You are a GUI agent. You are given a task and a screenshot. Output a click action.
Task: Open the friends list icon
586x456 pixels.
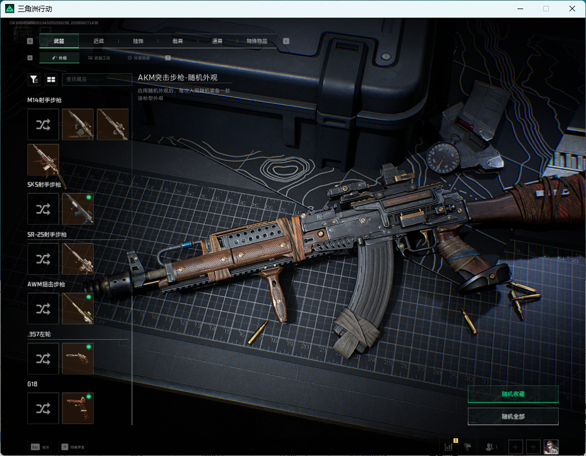click(491, 447)
